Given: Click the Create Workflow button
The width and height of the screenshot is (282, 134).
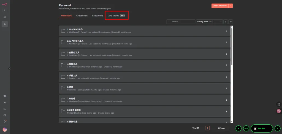Looking at the screenshot, I should coord(220,6).
